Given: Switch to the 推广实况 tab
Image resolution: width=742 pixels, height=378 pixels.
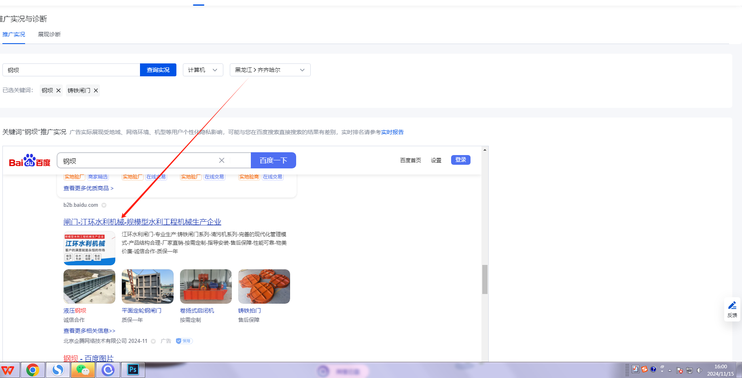Looking at the screenshot, I should tap(14, 34).
